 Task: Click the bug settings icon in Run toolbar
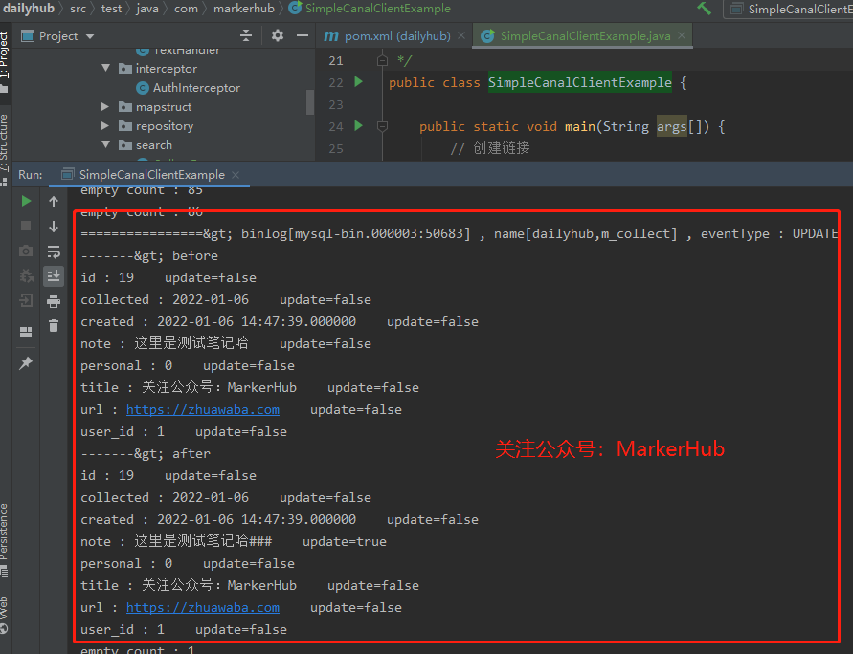click(26, 275)
